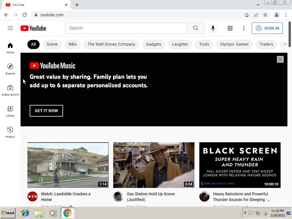Open Reuters channel avatar for Landslide video
This screenshot has height=219, width=292.
(33, 196)
